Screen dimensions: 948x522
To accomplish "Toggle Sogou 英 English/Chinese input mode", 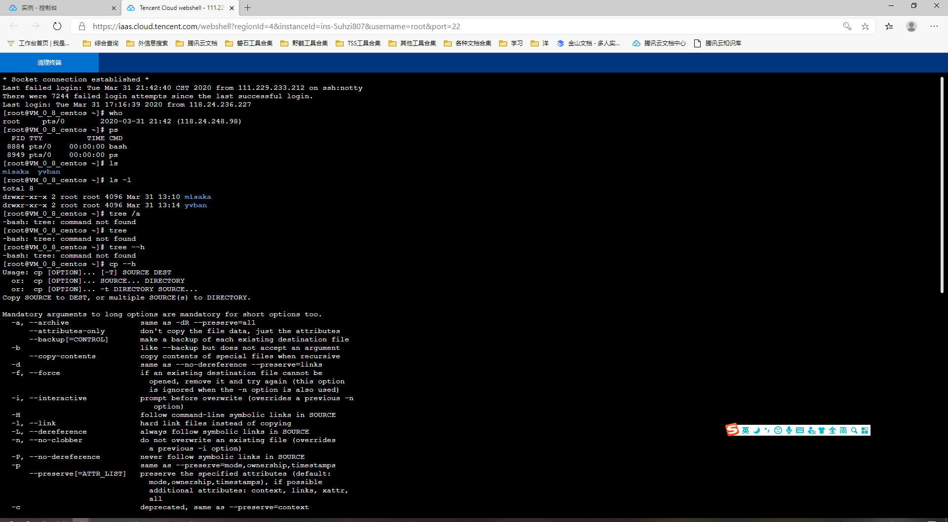I will 746,430.
